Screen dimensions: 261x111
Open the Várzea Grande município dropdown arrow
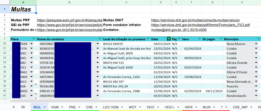[x=256, y=63]
